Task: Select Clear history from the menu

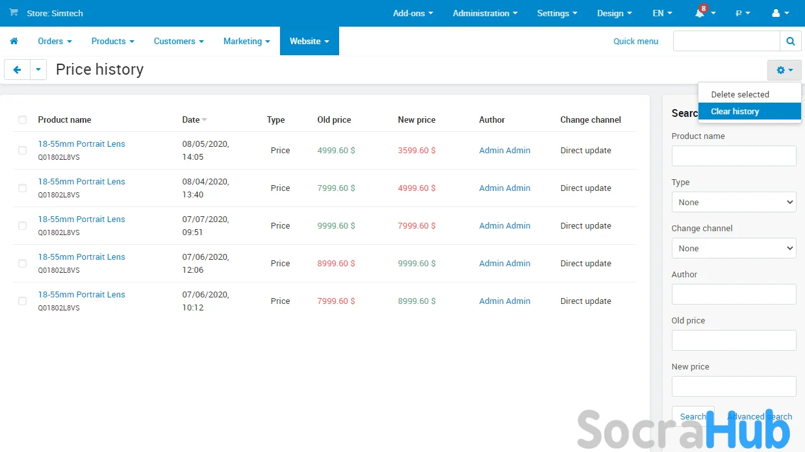Action: point(735,111)
